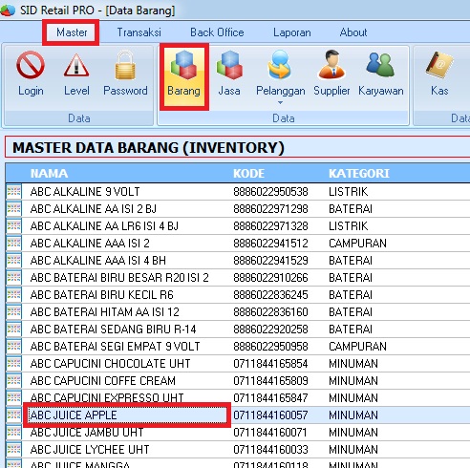Click code 0711844160033

coord(270,450)
